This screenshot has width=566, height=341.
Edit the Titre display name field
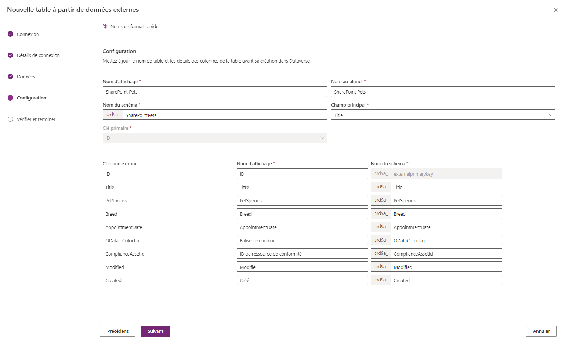pos(302,187)
